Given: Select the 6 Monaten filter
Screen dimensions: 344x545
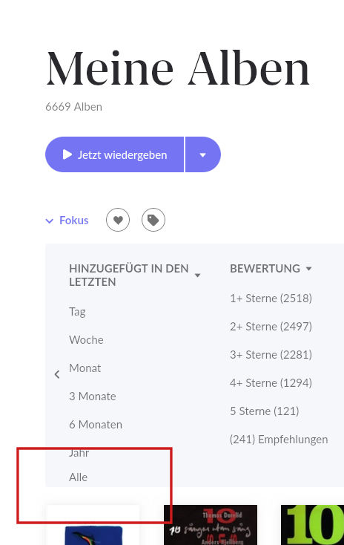Looking at the screenshot, I should pos(96,425).
